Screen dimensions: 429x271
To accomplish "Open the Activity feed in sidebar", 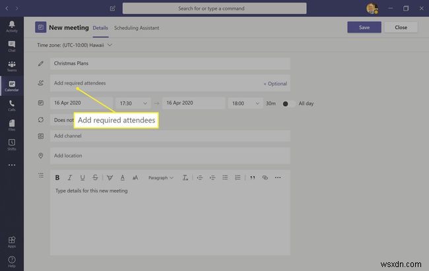I will (12, 26).
